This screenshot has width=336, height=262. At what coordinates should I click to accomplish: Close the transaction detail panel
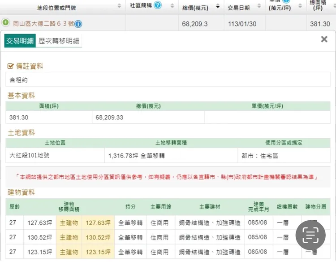click(324, 39)
